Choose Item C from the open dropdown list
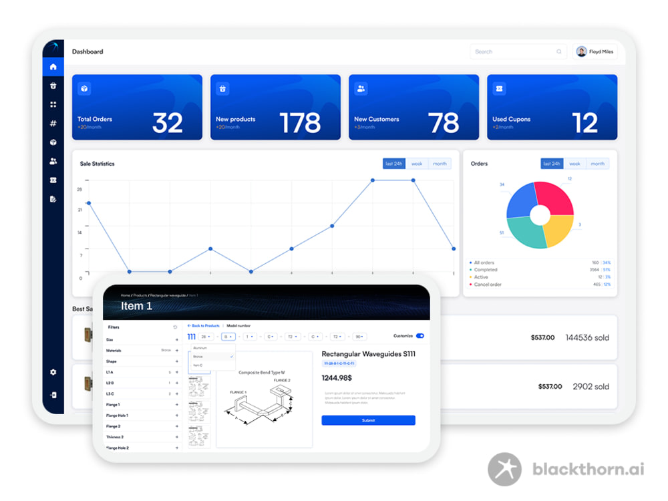This screenshot has height=501, width=668. (212, 365)
